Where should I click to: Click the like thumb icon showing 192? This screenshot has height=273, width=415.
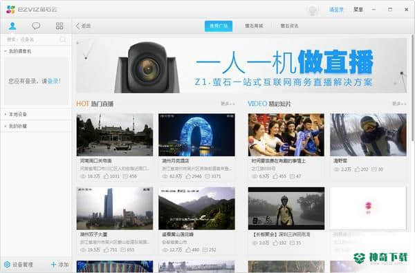(275, 243)
